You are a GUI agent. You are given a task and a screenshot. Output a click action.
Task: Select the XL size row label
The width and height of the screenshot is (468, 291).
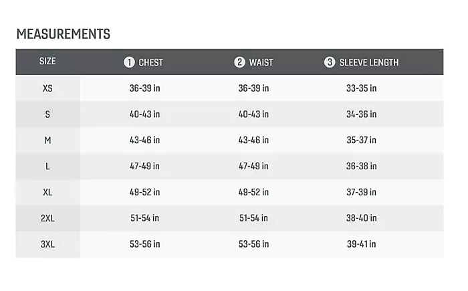(47, 192)
